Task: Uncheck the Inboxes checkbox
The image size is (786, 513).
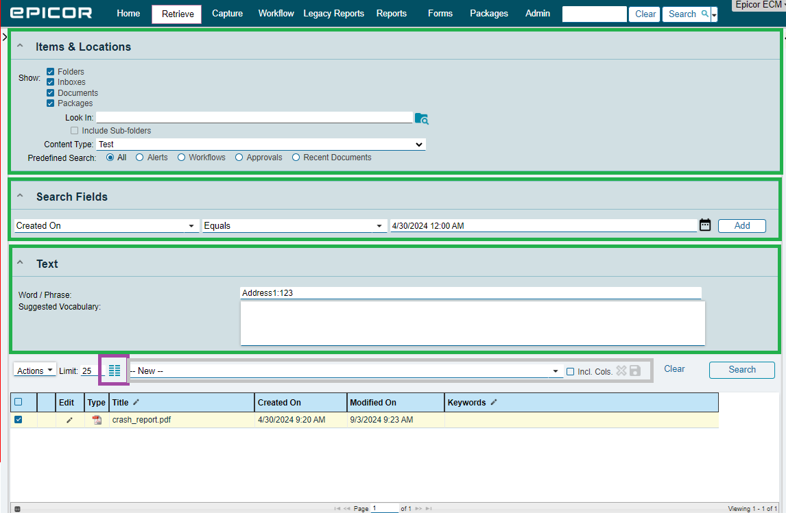Action: pos(50,82)
